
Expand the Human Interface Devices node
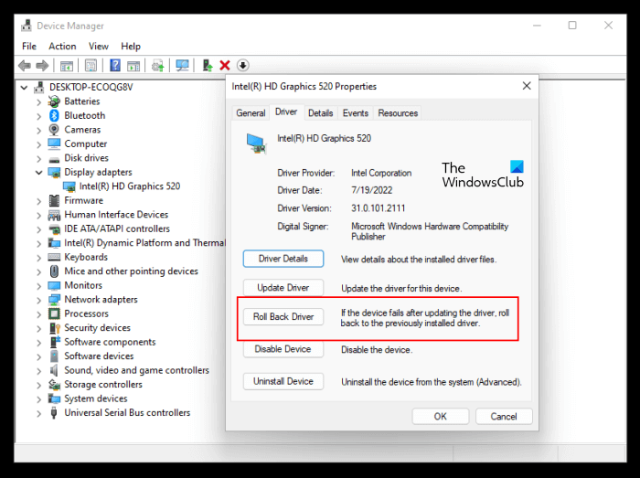38,215
